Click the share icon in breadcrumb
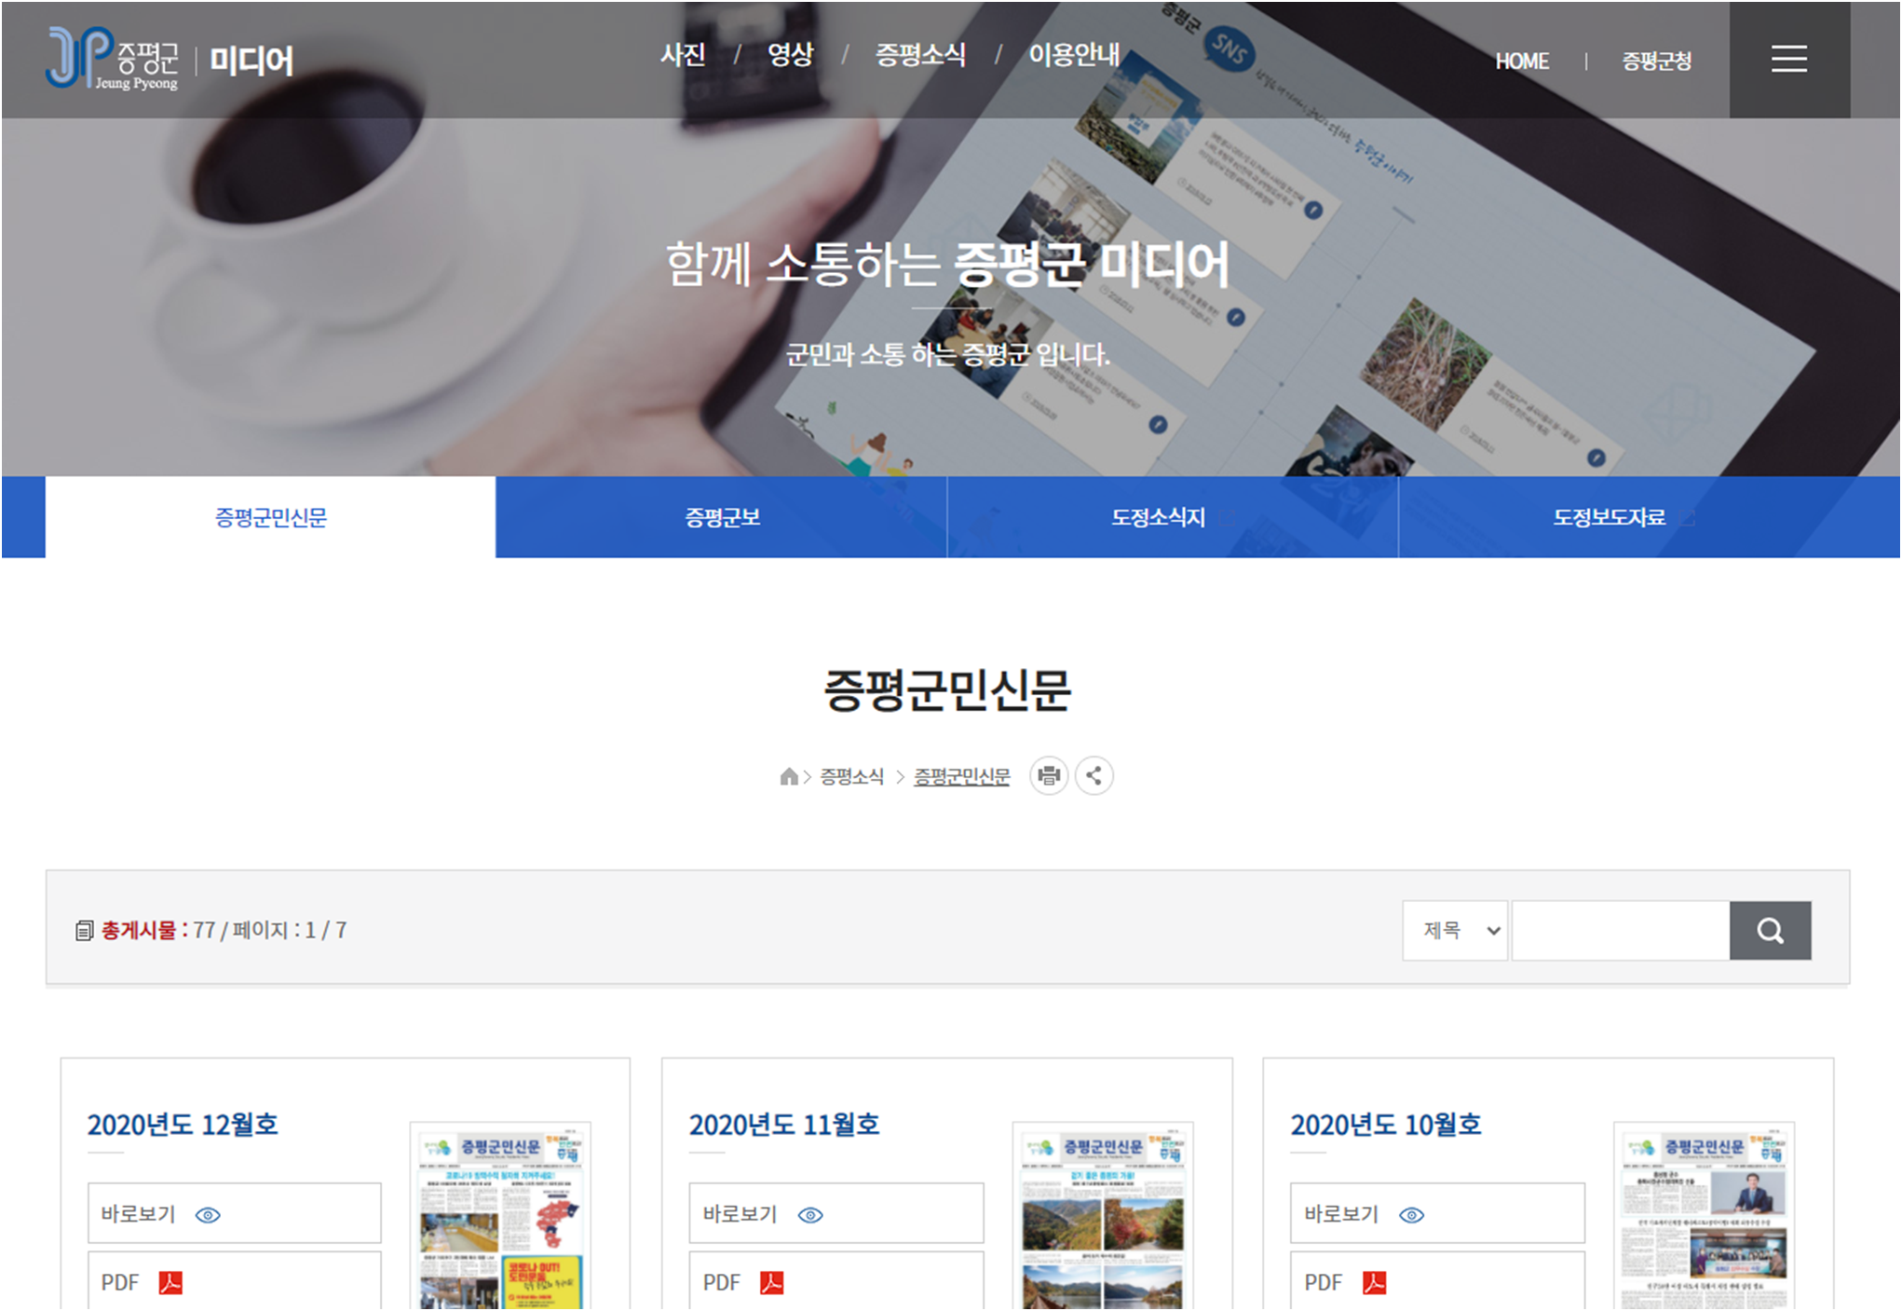 point(1094,775)
